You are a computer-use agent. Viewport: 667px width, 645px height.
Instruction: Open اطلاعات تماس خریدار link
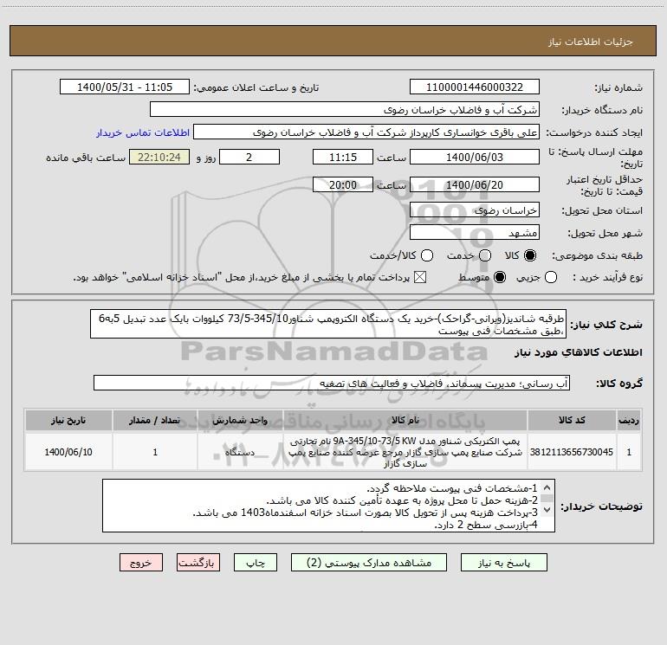[143, 132]
